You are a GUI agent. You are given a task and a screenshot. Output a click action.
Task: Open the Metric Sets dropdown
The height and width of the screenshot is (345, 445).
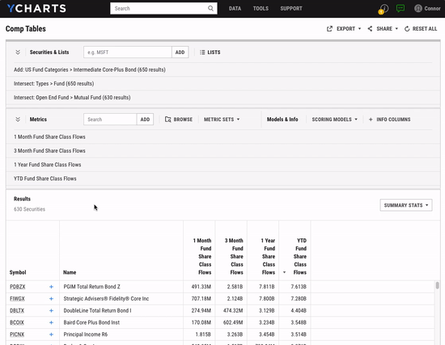222,120
